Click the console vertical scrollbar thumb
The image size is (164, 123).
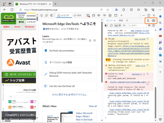point(155,102)
